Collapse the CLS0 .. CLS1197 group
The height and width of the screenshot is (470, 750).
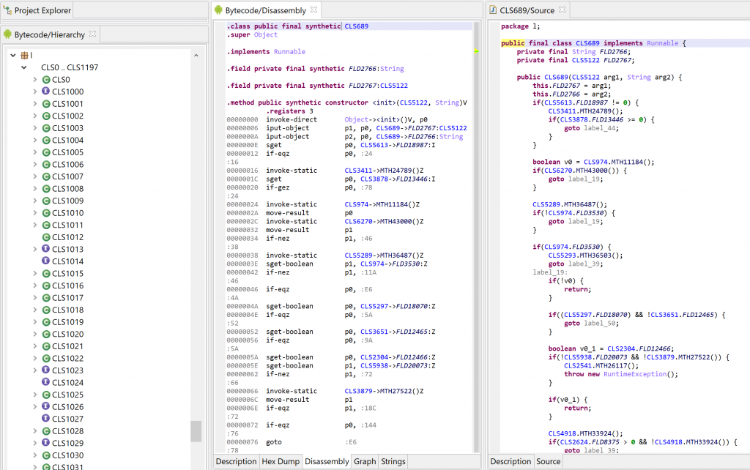(24, 67)
